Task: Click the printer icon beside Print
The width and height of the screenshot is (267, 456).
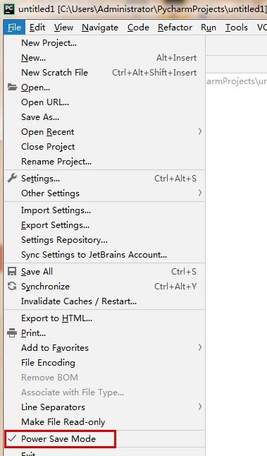Action: 12,332
